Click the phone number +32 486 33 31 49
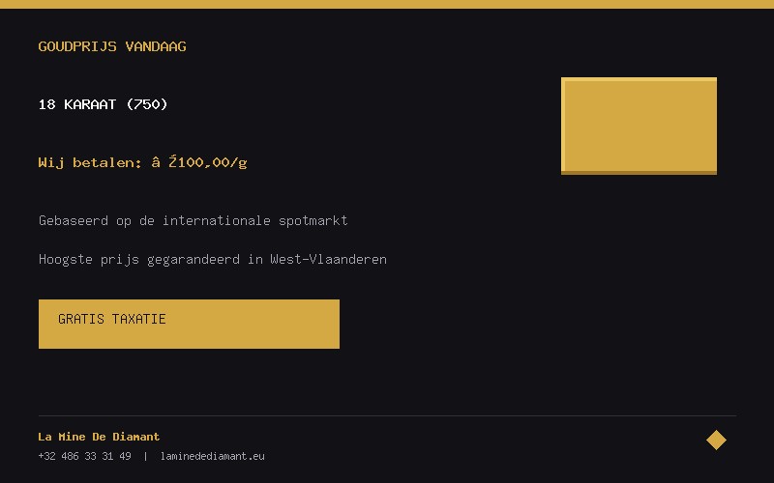This screenshot has height=483, width=774. coord(84,456)
